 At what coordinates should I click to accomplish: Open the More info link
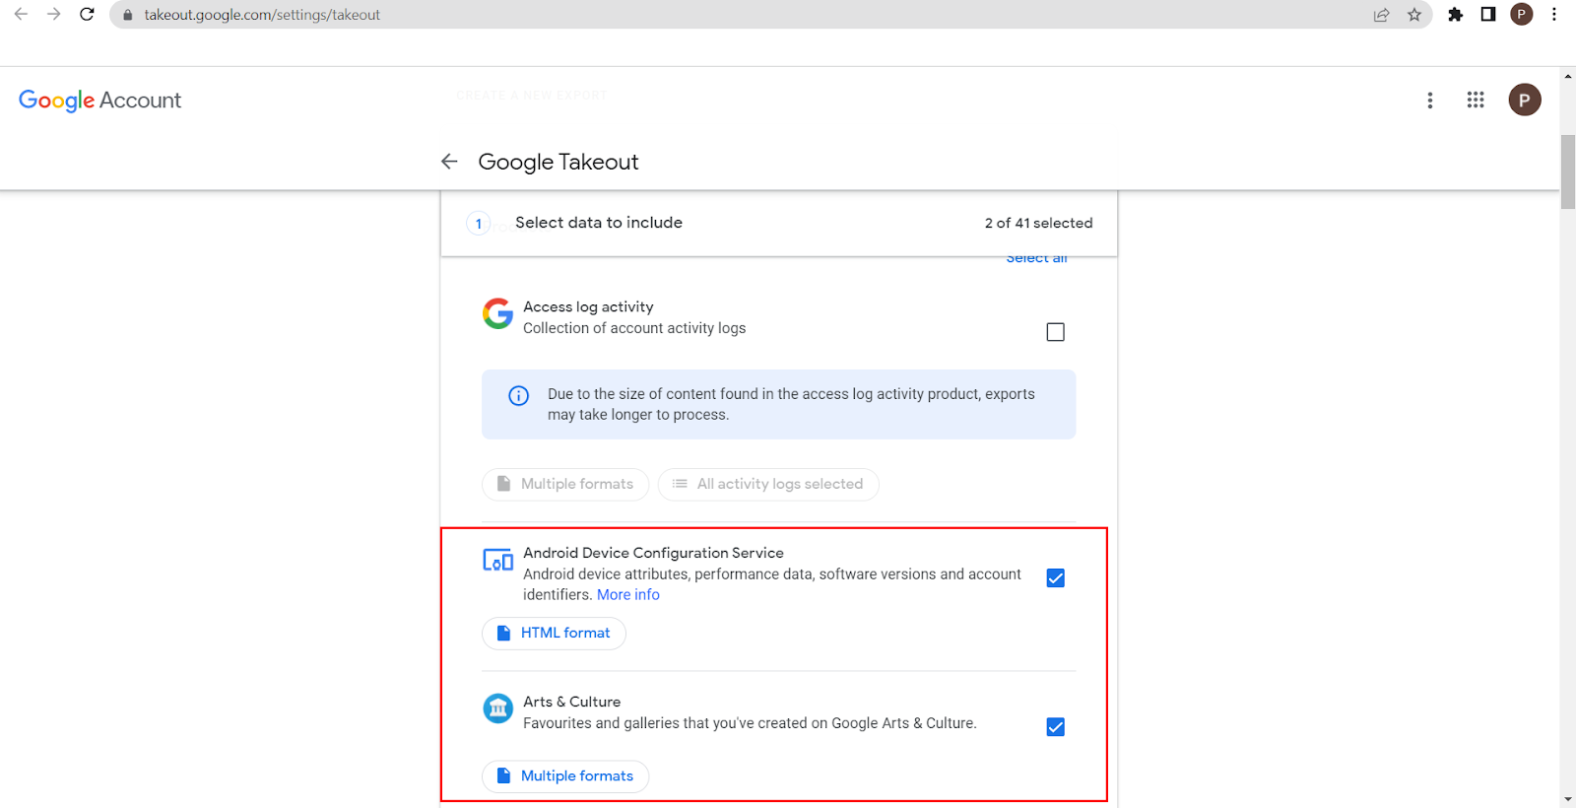628,595
